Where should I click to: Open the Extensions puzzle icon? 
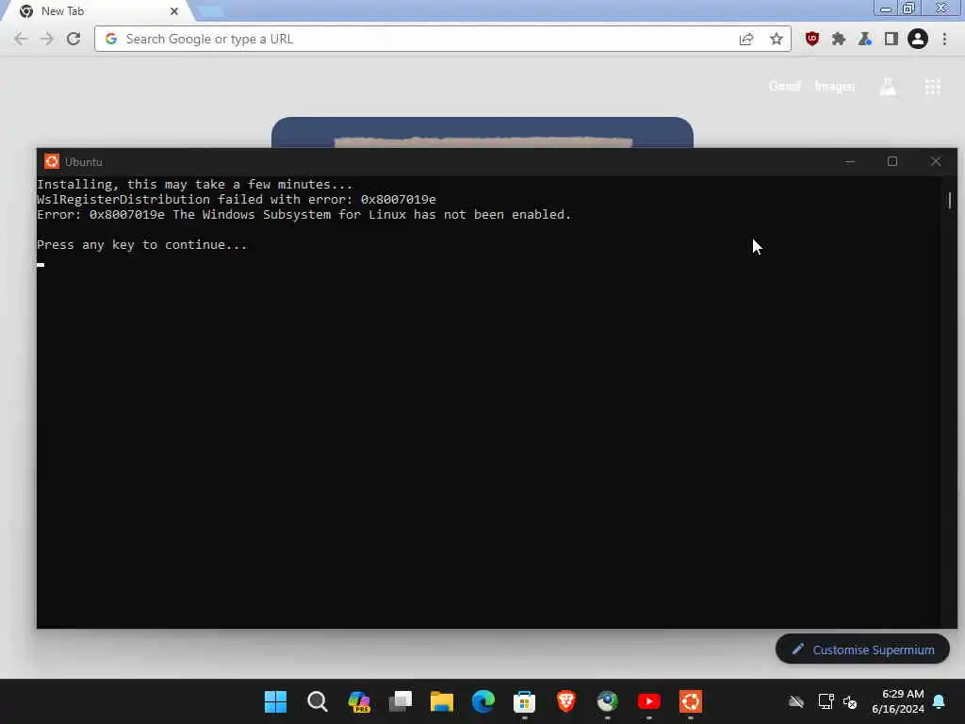tap(838, 39)
